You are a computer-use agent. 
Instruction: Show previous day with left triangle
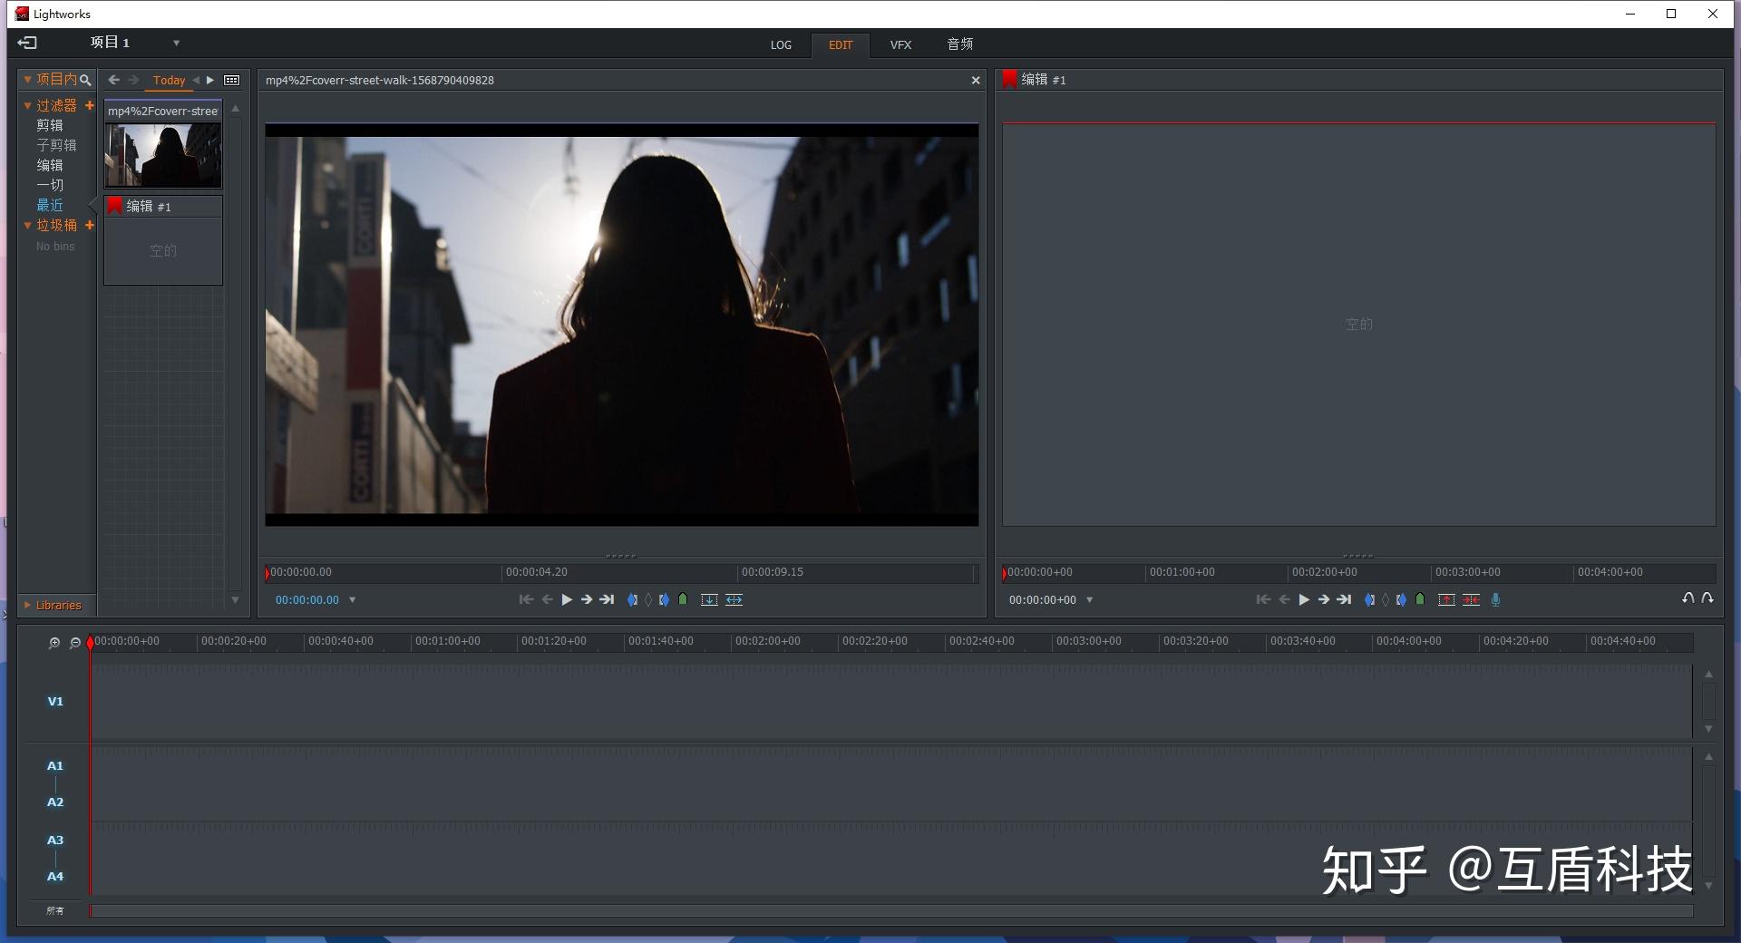pyautogui.click(x=196, y=80)
